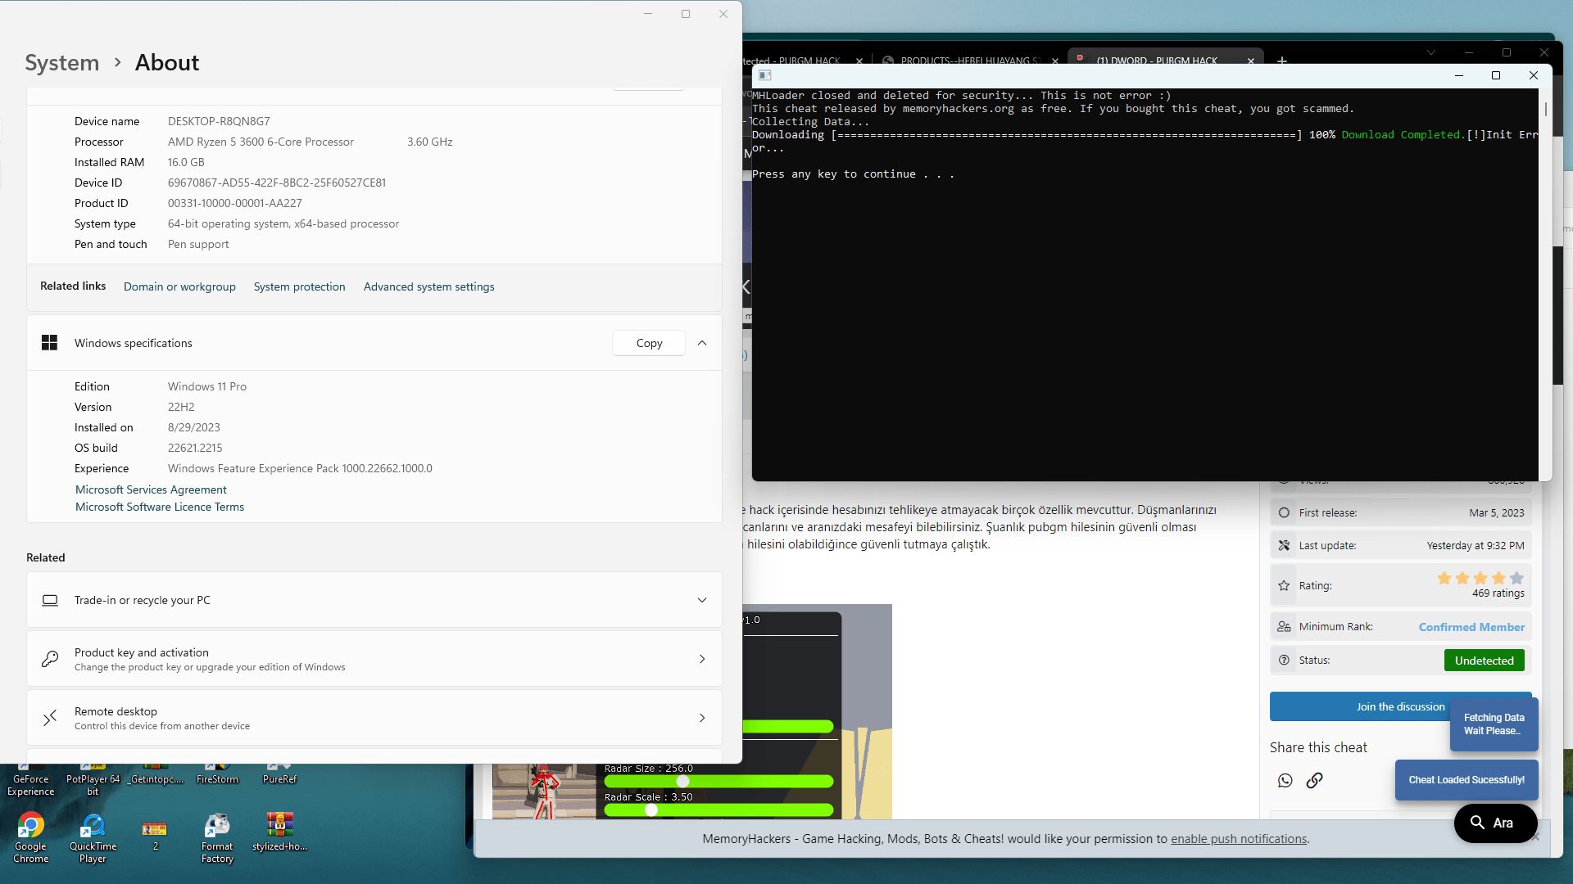Image resolution: width=1573 pixels, height=884 pixels.
Task: Switch to the PRODUCTS--HEBEI HUAYANG tab
Action: point(969,61)
